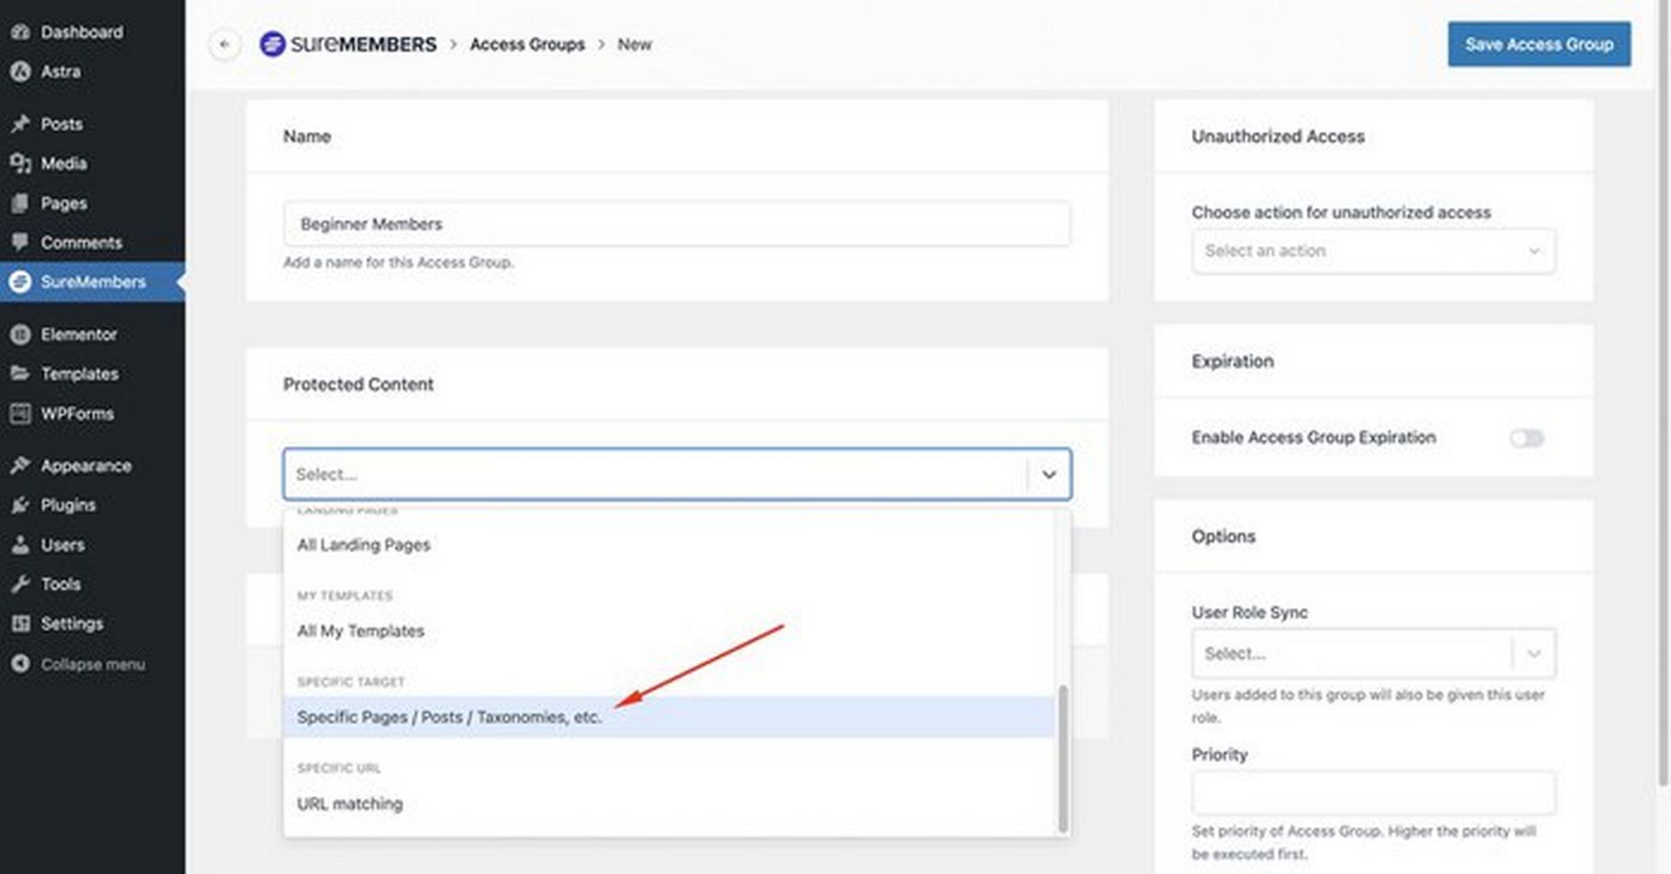Choose the URL matching option
Image resolution: width=1671 pixels, height=874 pixels.
click(x=668, y=804)
